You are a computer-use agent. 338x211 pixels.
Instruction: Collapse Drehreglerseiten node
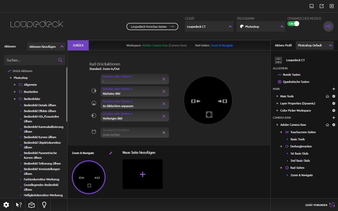point(281,146)
